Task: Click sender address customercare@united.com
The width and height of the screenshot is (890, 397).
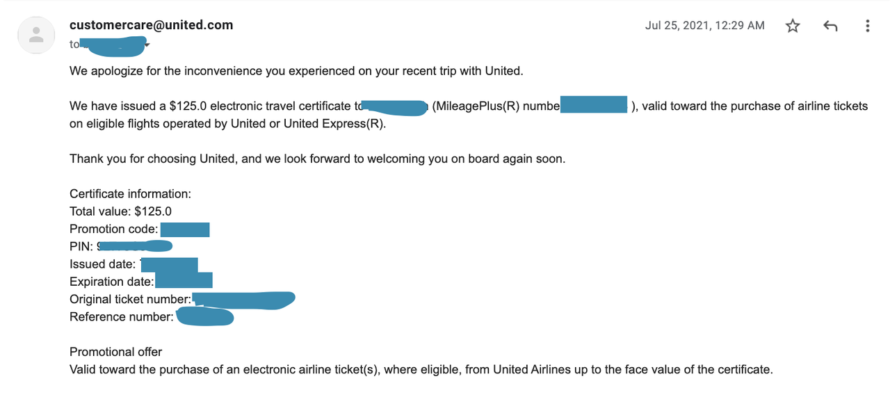Action: [151, 25]
